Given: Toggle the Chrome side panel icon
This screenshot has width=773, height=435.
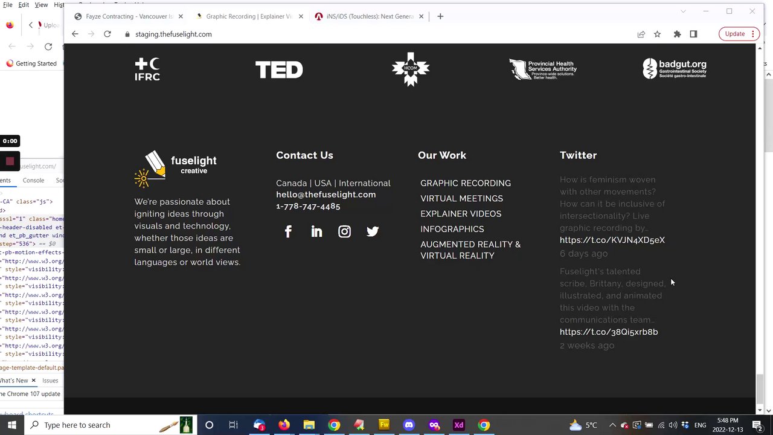Looking at the screenshot, I should (x=693, y=34).
